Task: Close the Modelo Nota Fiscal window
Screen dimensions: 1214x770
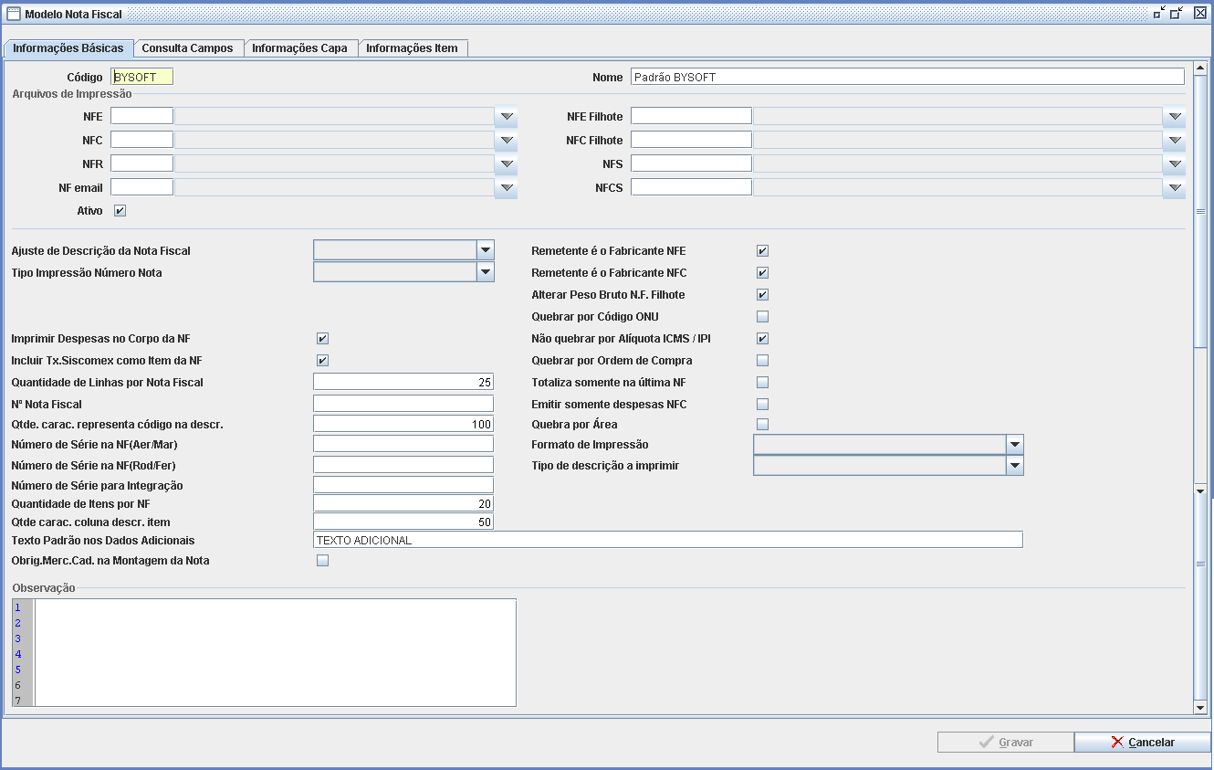Action: click(1199, 13)
